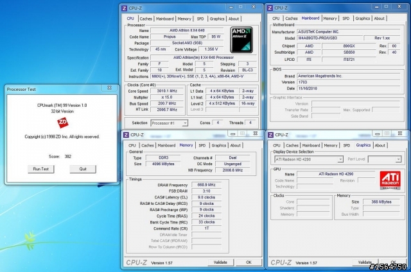Select Caches tab in the Memory window
This screenshot has width=411, height=272.
click(148, 145)
